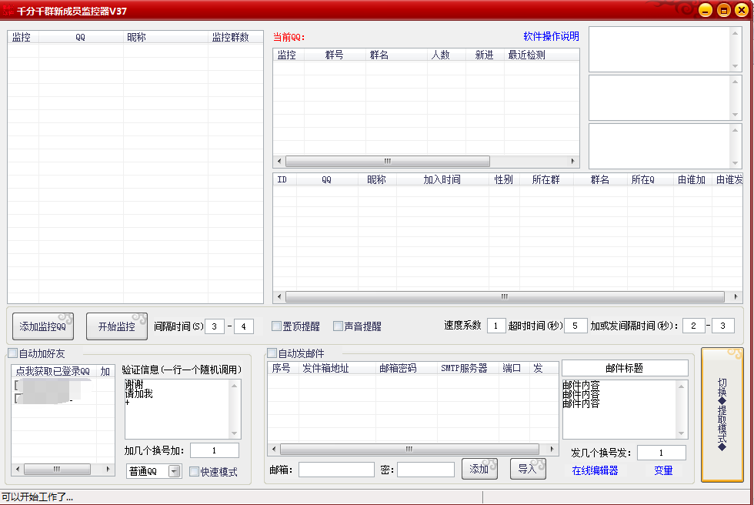Viewport: 754px width, 505px height.
Task: Click the 添加 mailbox button
Action: (x=479, y=469)
